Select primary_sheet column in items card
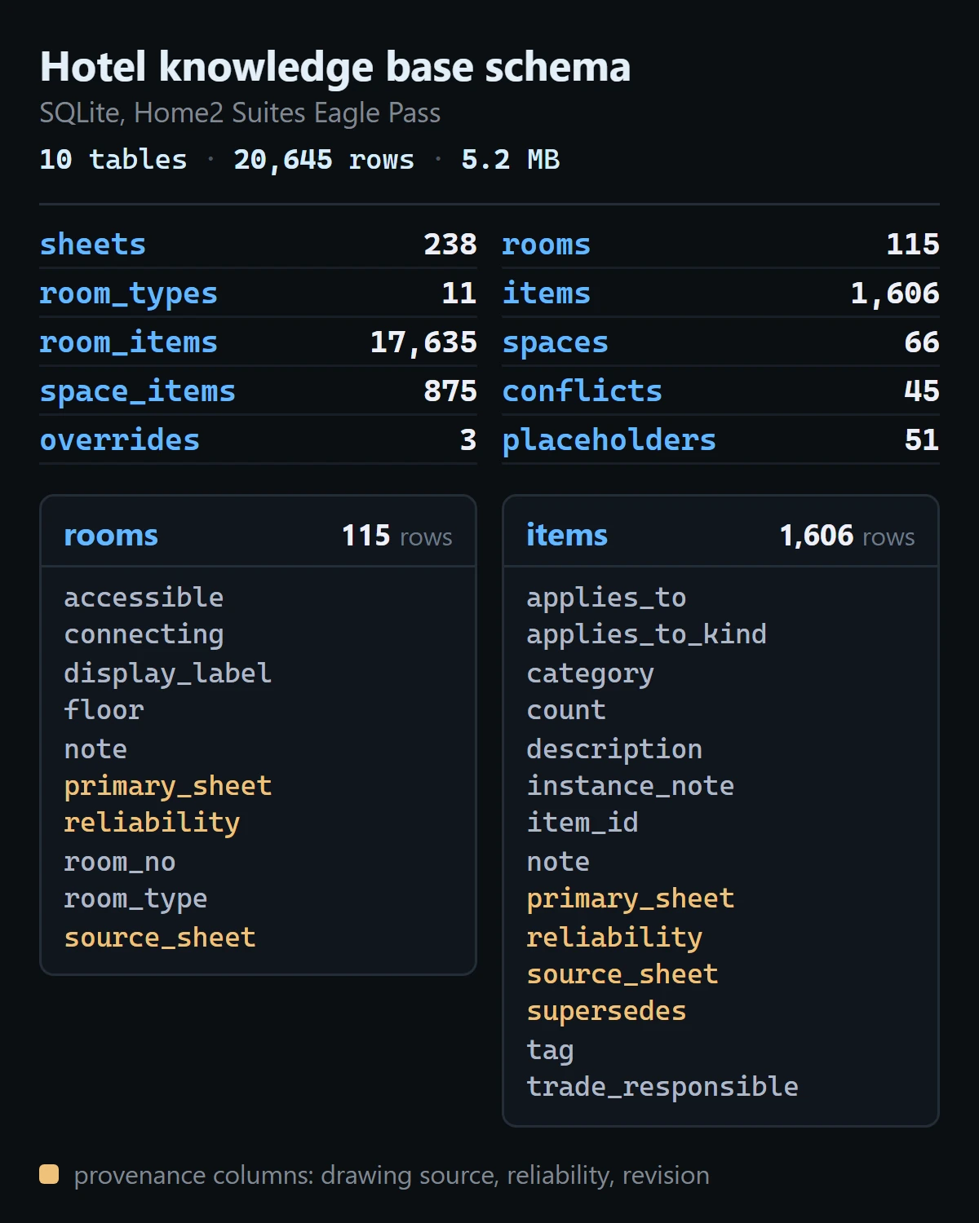Screen dimensions: 979x1223 click(x=631, y=899)
